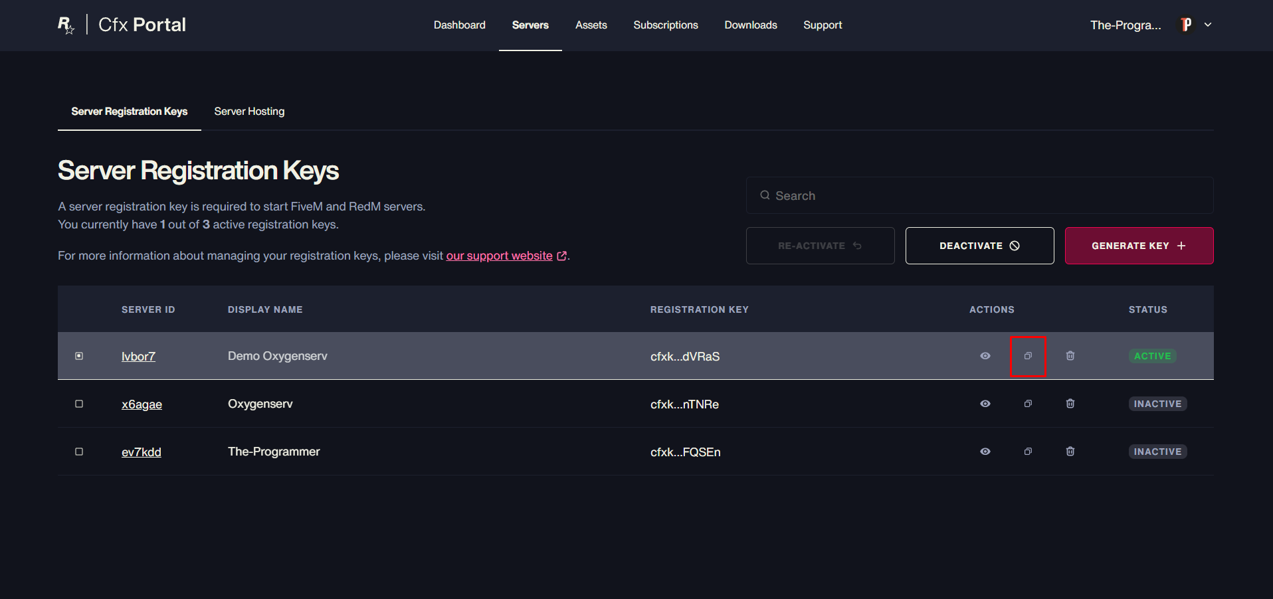Delete the Oxygenserv key with trash icon
Viewport: 1273px width, 599px height.
1070,404
